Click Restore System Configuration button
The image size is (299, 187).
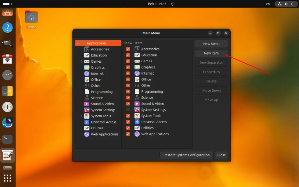click(x=186, y=155)
